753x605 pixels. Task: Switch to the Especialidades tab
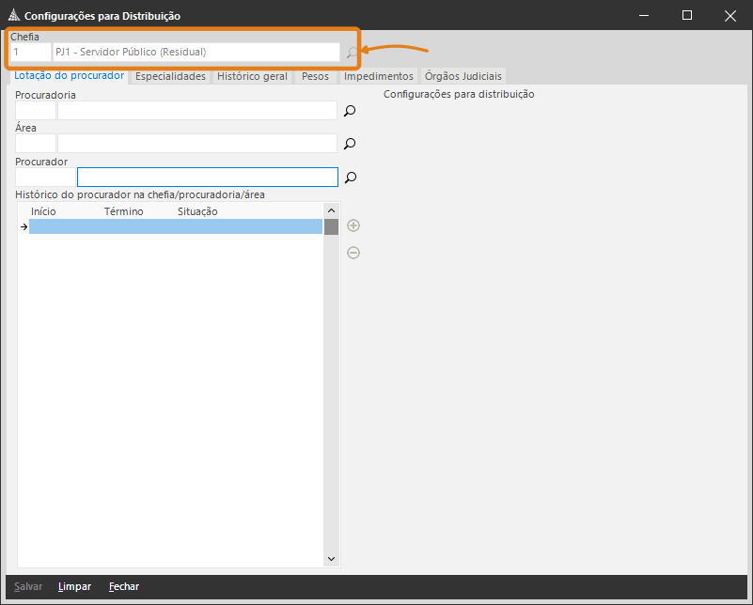pos(170,76)
